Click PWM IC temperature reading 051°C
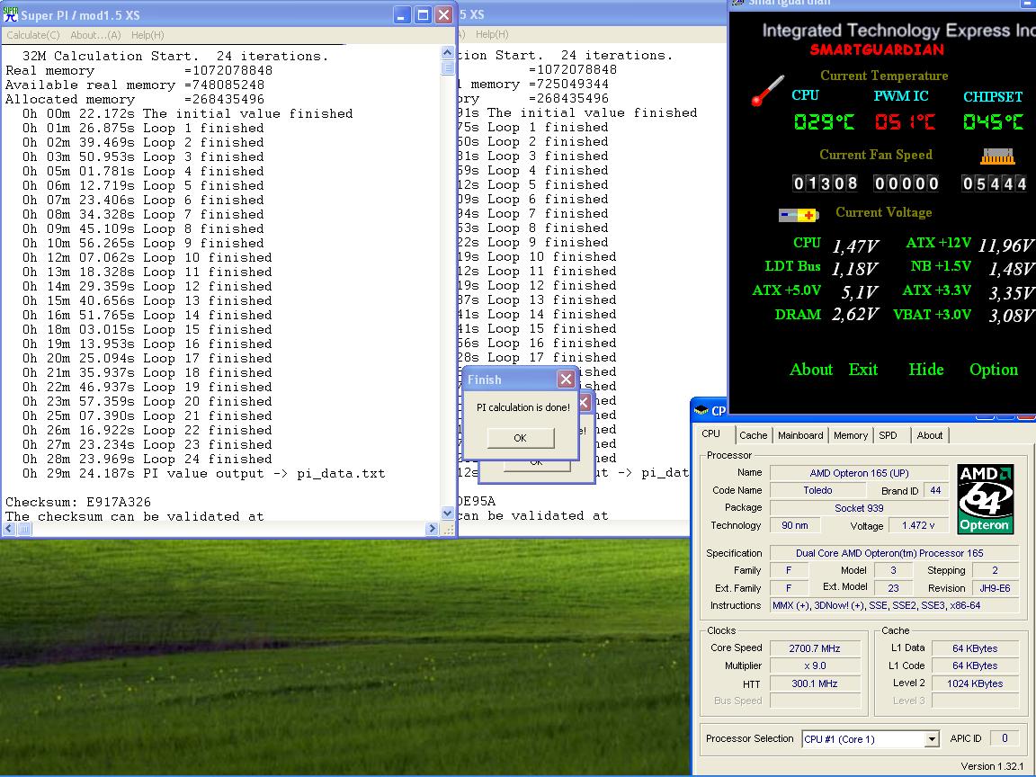Screen dimensions: 1036x777 pyautogui.click(x=905, y=121)
